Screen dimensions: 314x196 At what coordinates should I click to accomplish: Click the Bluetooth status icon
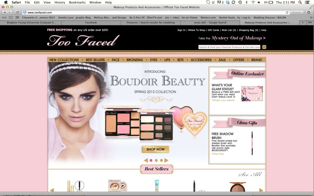click(247, 2)
